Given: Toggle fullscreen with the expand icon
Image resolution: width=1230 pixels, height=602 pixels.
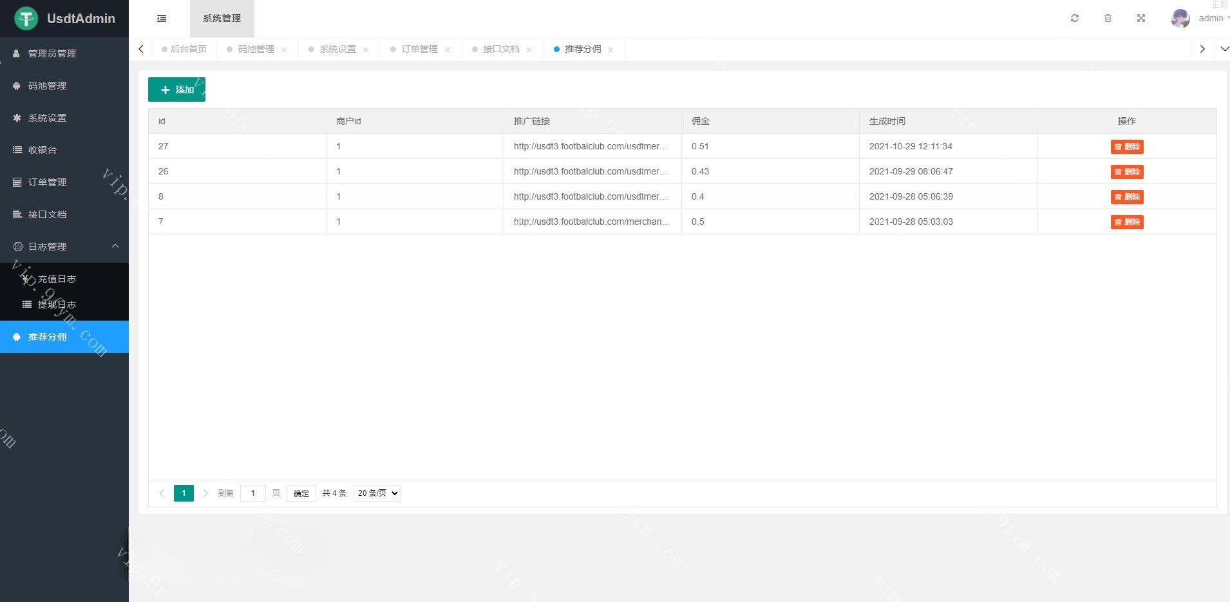Looking at the screenshot, I should [x=1141, y=18].
